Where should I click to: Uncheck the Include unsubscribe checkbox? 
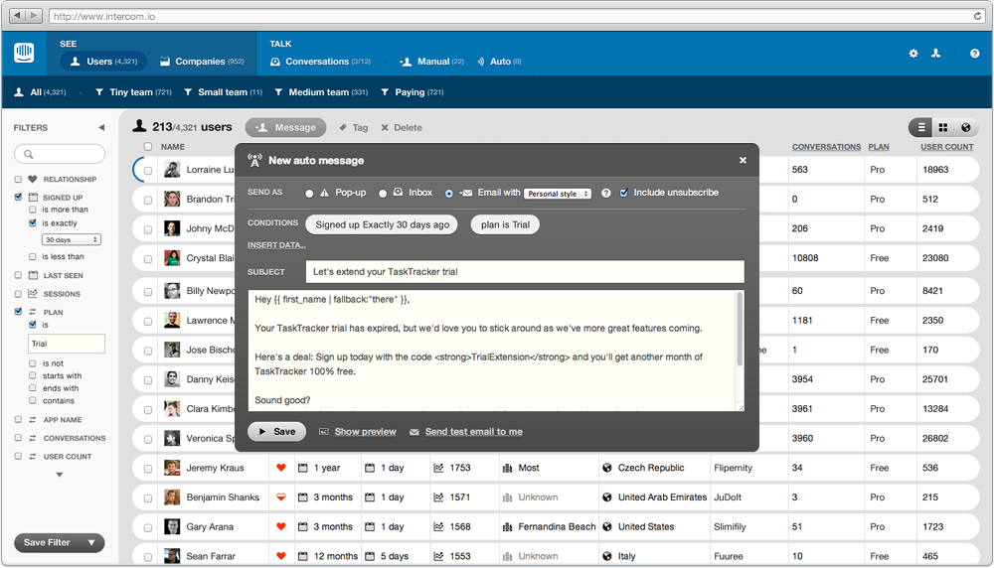pyautogui.click(x=623, y=193)
